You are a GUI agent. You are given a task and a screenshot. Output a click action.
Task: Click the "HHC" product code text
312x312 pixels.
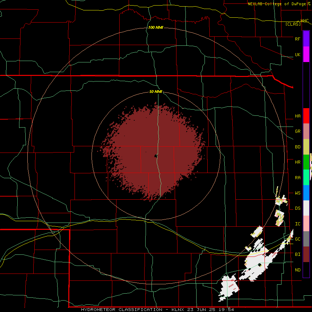click(304, 21)
